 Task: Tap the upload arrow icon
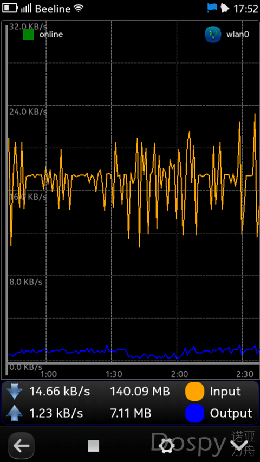tap(15, 413)
